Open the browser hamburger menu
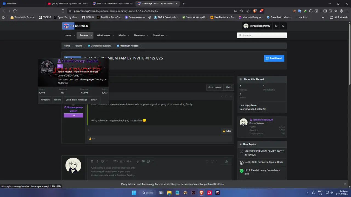This screenshot has height=197, width=351. pyautogui.click(x=347, y=11)
